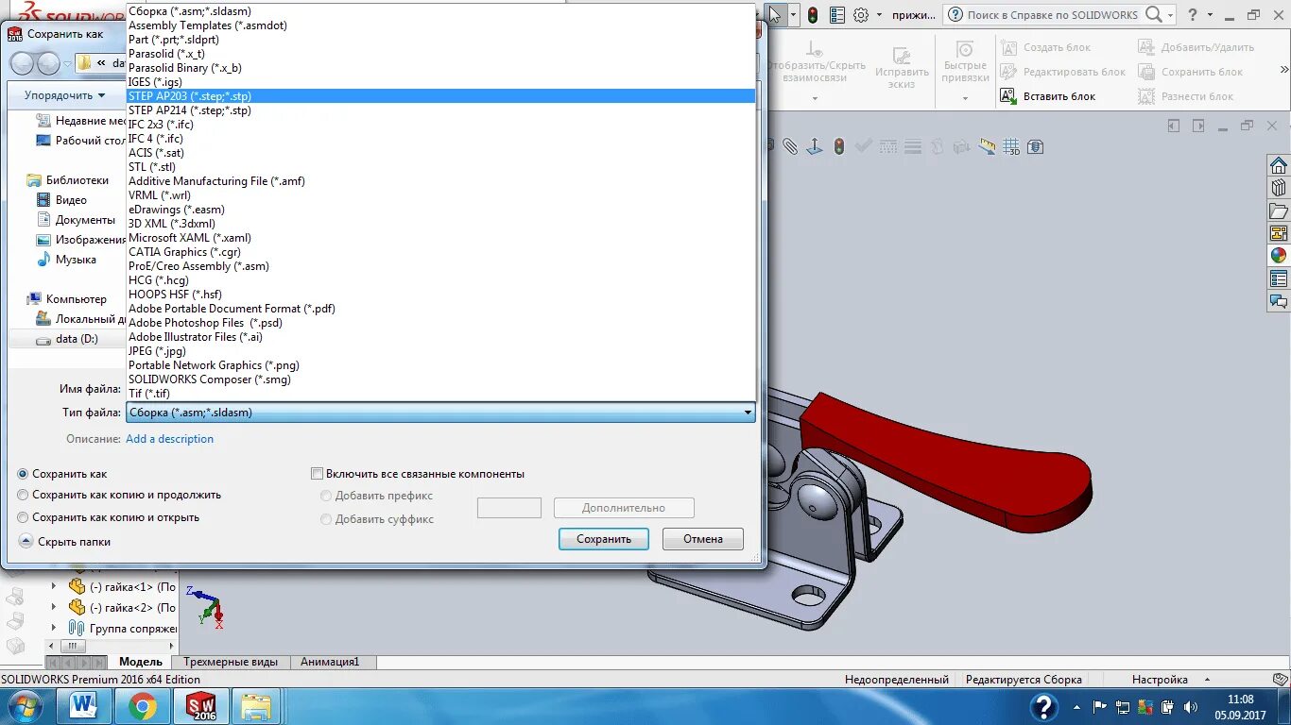Switch to the Анимация1 tab
Screen dimensions: 1291x725
pos(331,662)
